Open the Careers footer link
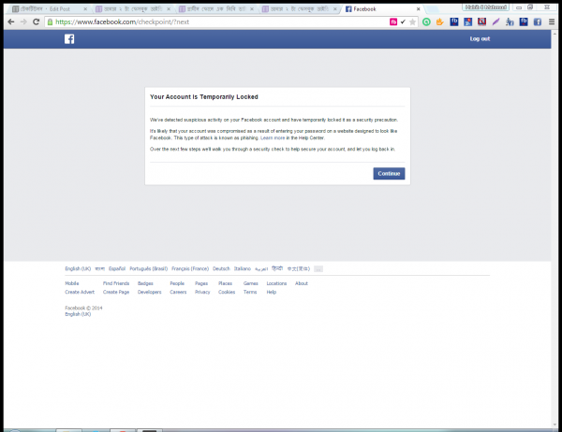This screenshot has height=432, width=562. tap(178, 292)
